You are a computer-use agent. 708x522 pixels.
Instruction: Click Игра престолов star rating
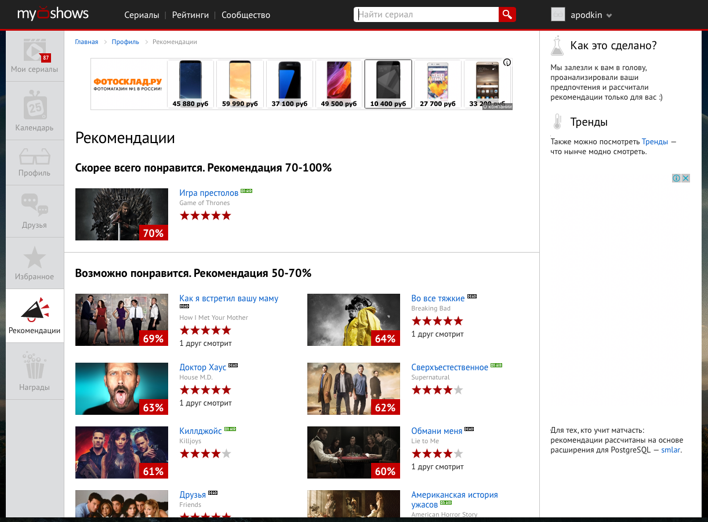205,216
